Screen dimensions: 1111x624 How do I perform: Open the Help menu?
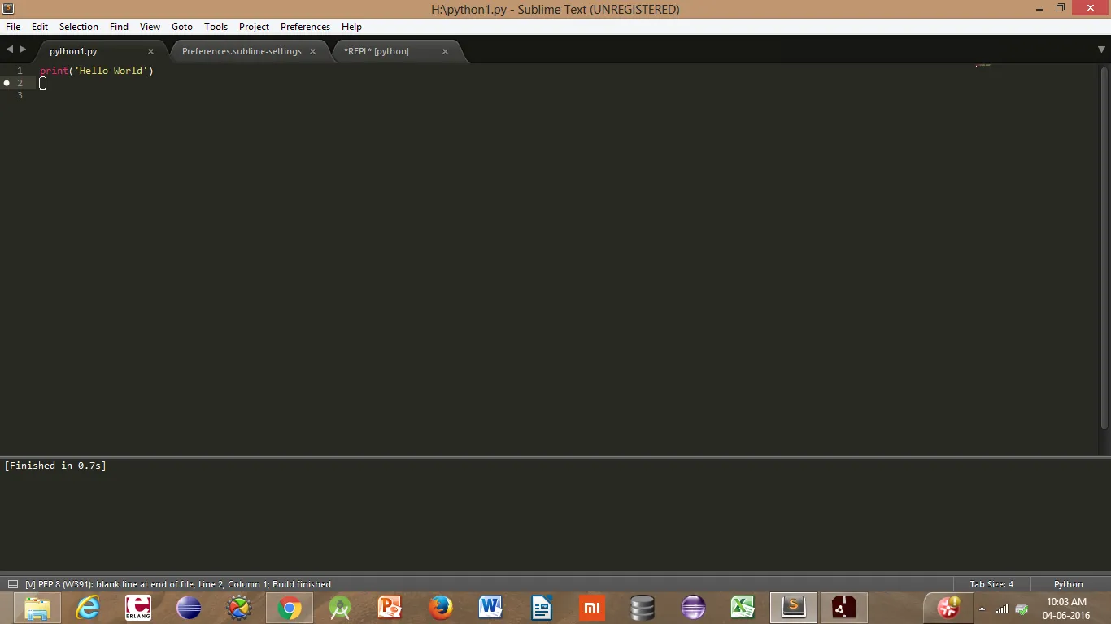351,27
